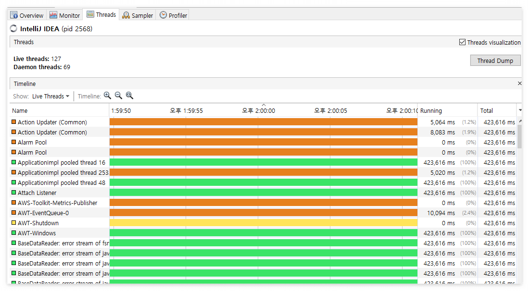529x291 pixels.
Task: Select the Threads tab
Action: coord(101,14)
